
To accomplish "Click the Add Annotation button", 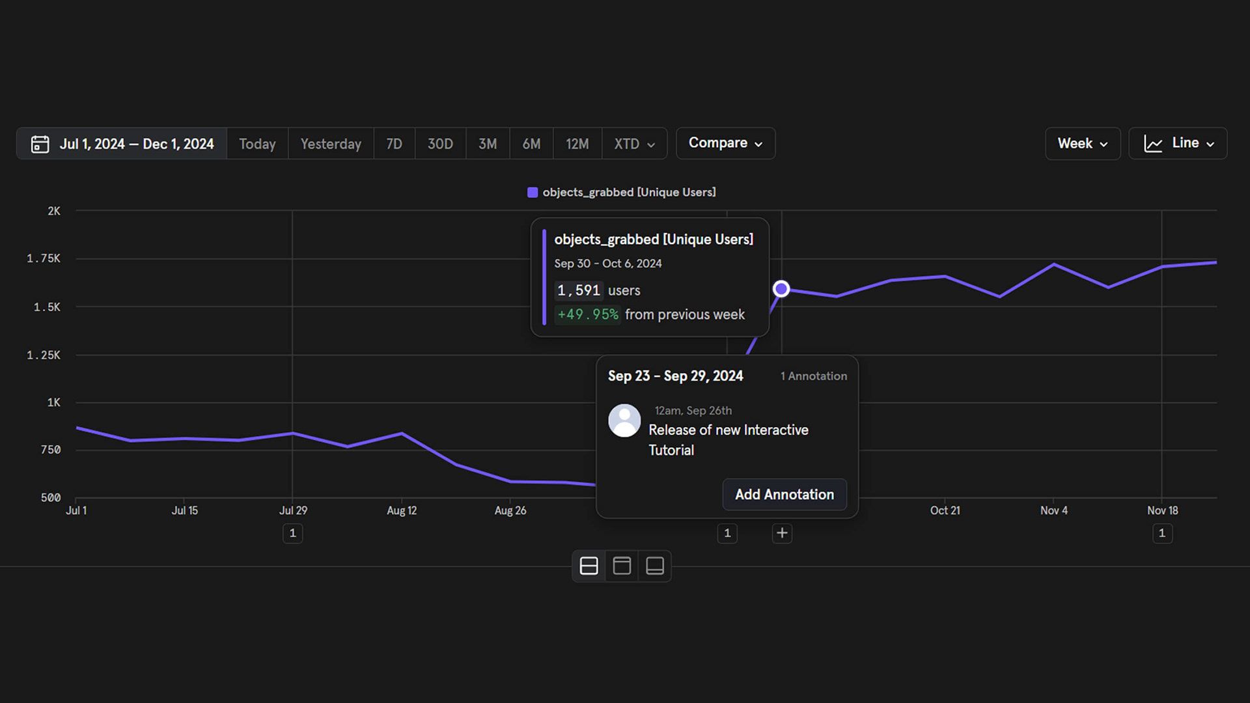I will [785, 495].
